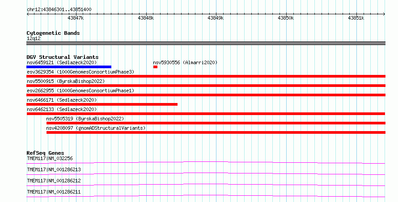Open esv3629354 (1000GenomesConsortiumPhase3) label

pyautogui.click(x=80, y=72)
